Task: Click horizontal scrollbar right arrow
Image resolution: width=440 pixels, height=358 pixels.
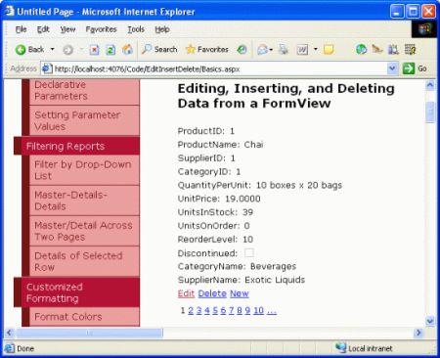Action: [x=418, y=333]
